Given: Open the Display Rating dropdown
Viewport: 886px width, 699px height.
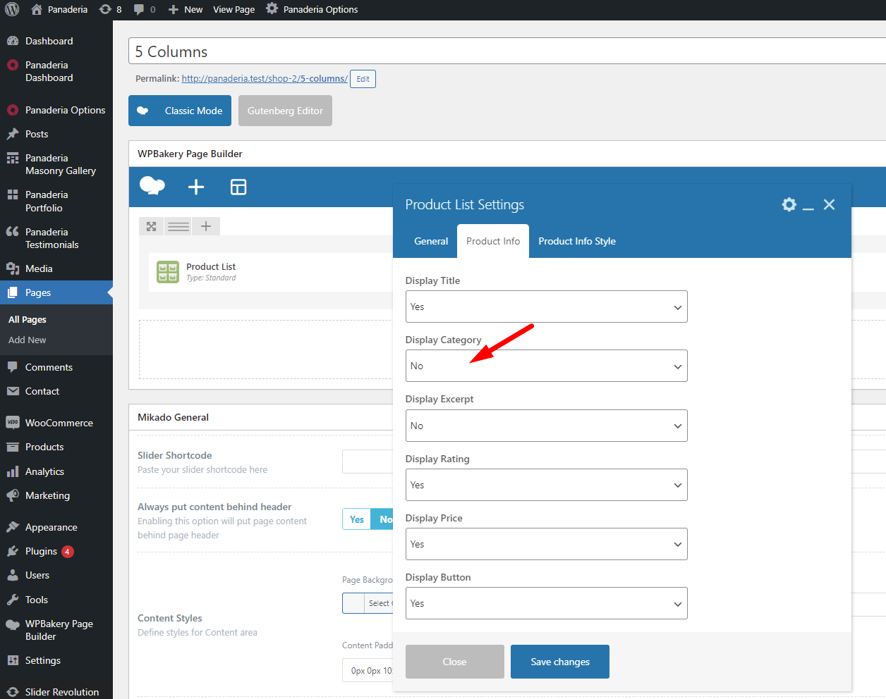Looking at the screenshot, I should [x=546, y=485].
